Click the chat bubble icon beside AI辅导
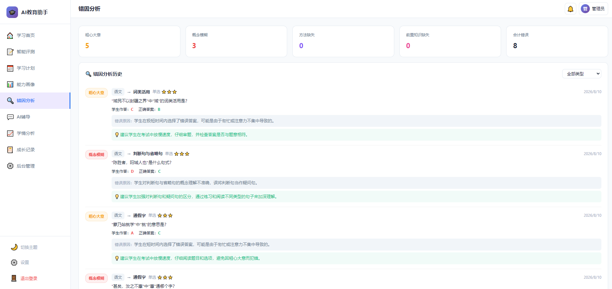The image size is (612, 289). pos(10,117)
